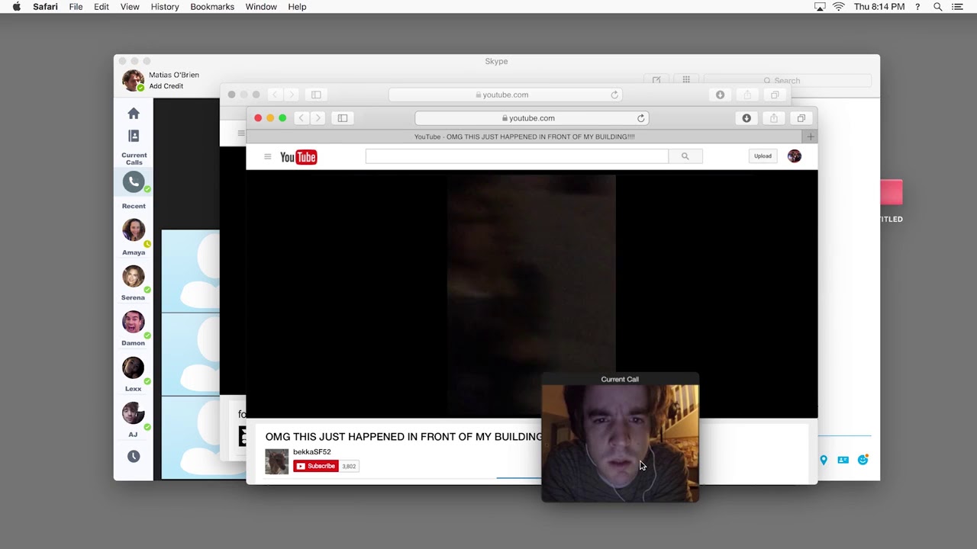The width and height of the screenshot is (977, 549).
Task: Open the Skype Contacts icon
Action: [x=134, y=136]
